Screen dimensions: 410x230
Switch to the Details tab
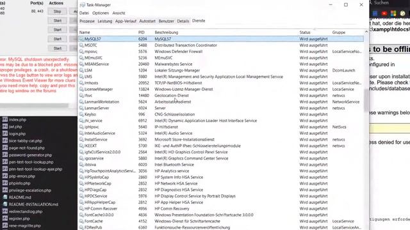click(x=183, y=21)
